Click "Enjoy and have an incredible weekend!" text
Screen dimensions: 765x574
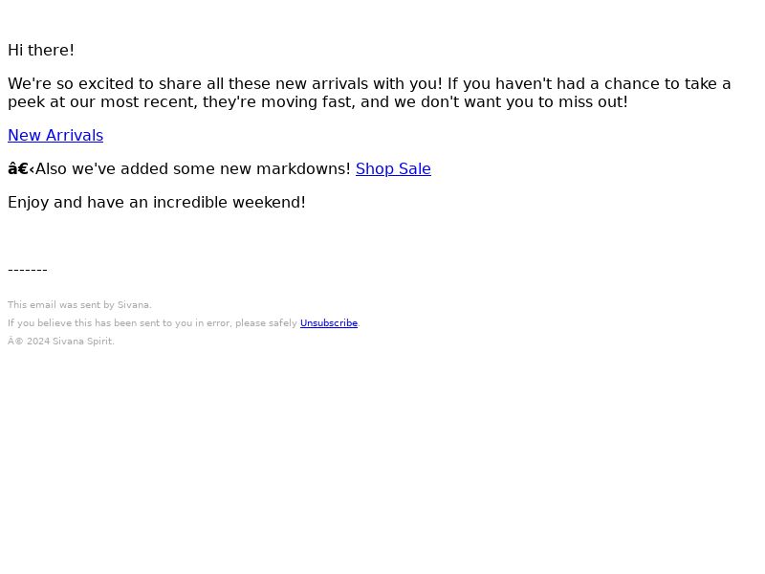pyautogui.click(x=157, y=202)
